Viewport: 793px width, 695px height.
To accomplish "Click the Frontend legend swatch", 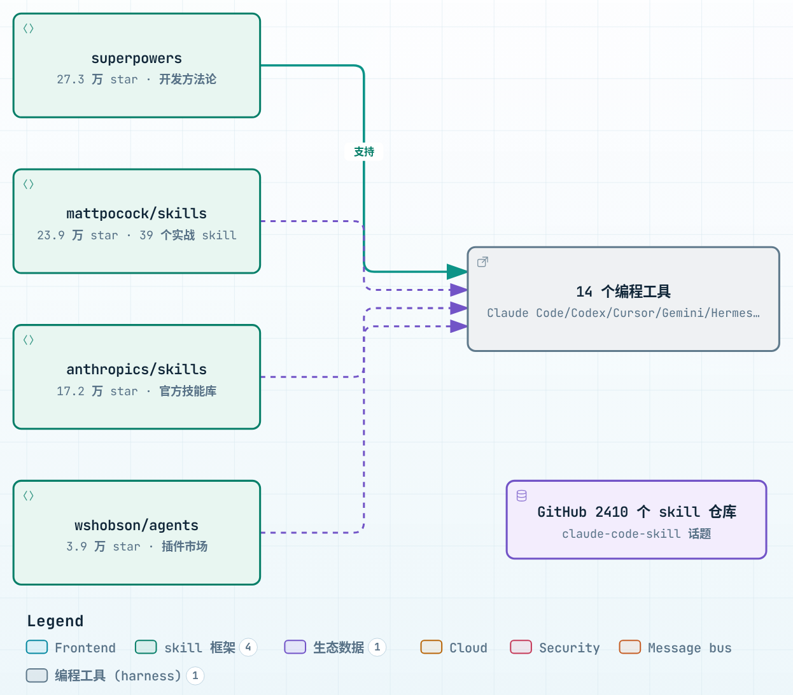I will 37,647.
